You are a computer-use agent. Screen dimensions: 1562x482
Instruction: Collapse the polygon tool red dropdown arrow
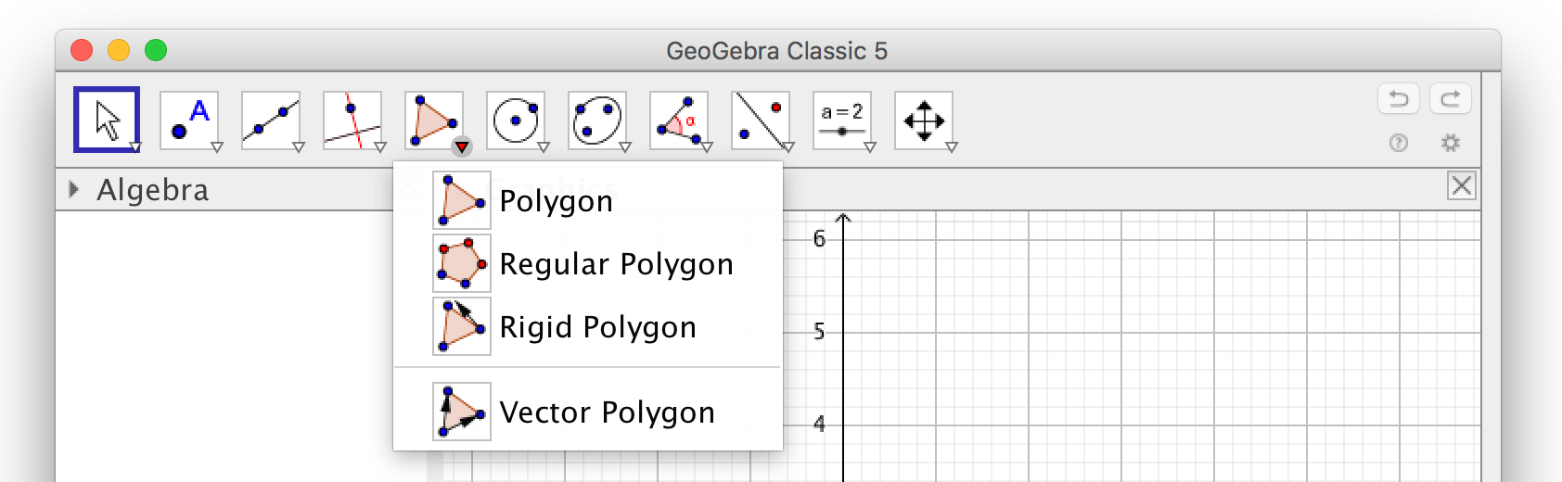point(462,146)
